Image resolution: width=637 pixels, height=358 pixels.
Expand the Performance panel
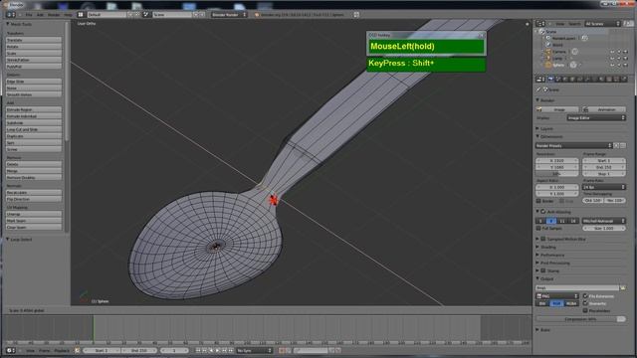point(537,255)
